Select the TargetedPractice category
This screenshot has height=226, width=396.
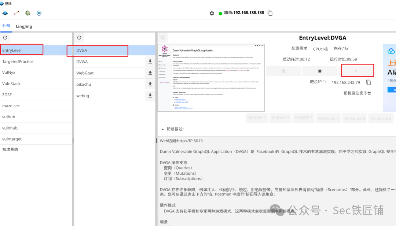click(36, 61)
